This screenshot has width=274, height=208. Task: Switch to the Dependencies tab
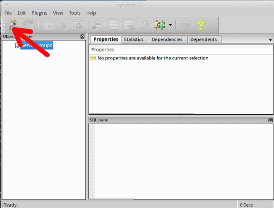click(x=167, y=40)
